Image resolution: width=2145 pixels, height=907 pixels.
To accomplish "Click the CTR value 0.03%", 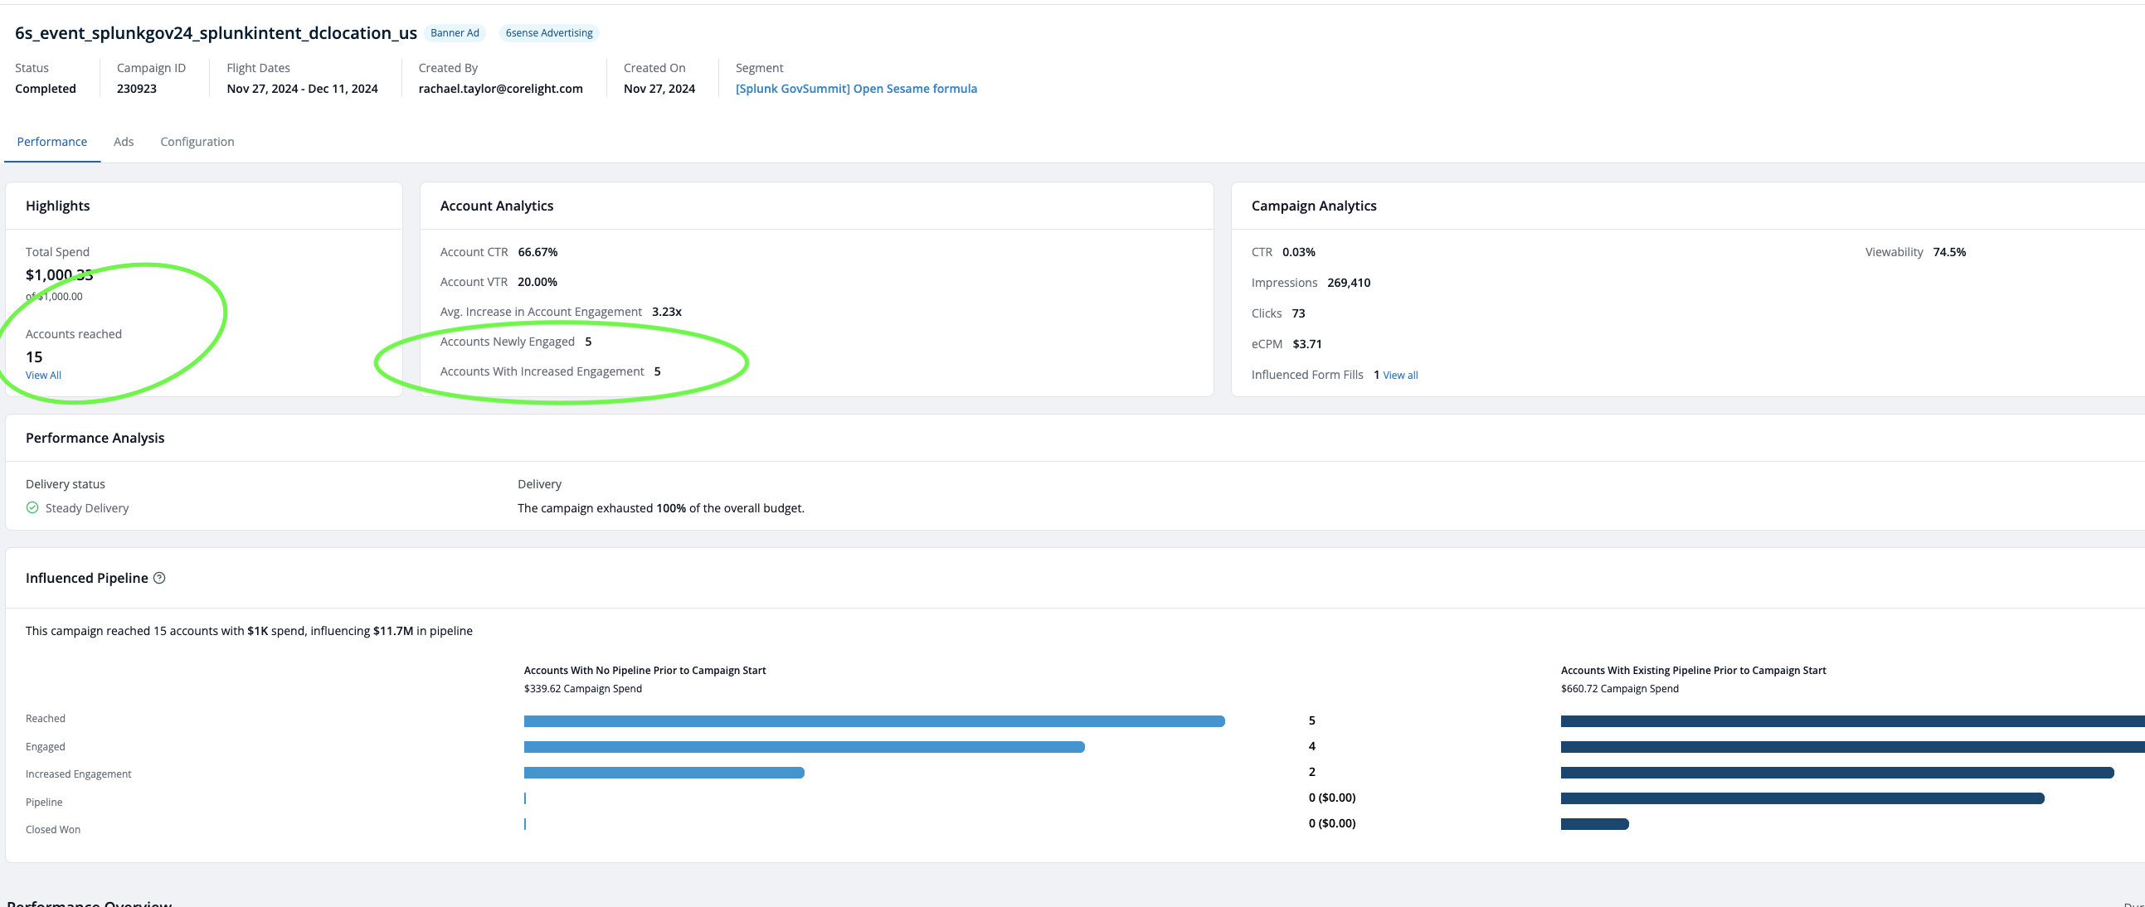I will click(x=1299, y=252).
